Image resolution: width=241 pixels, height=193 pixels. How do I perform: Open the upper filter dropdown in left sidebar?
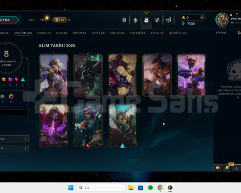click(x=14, y=139)
